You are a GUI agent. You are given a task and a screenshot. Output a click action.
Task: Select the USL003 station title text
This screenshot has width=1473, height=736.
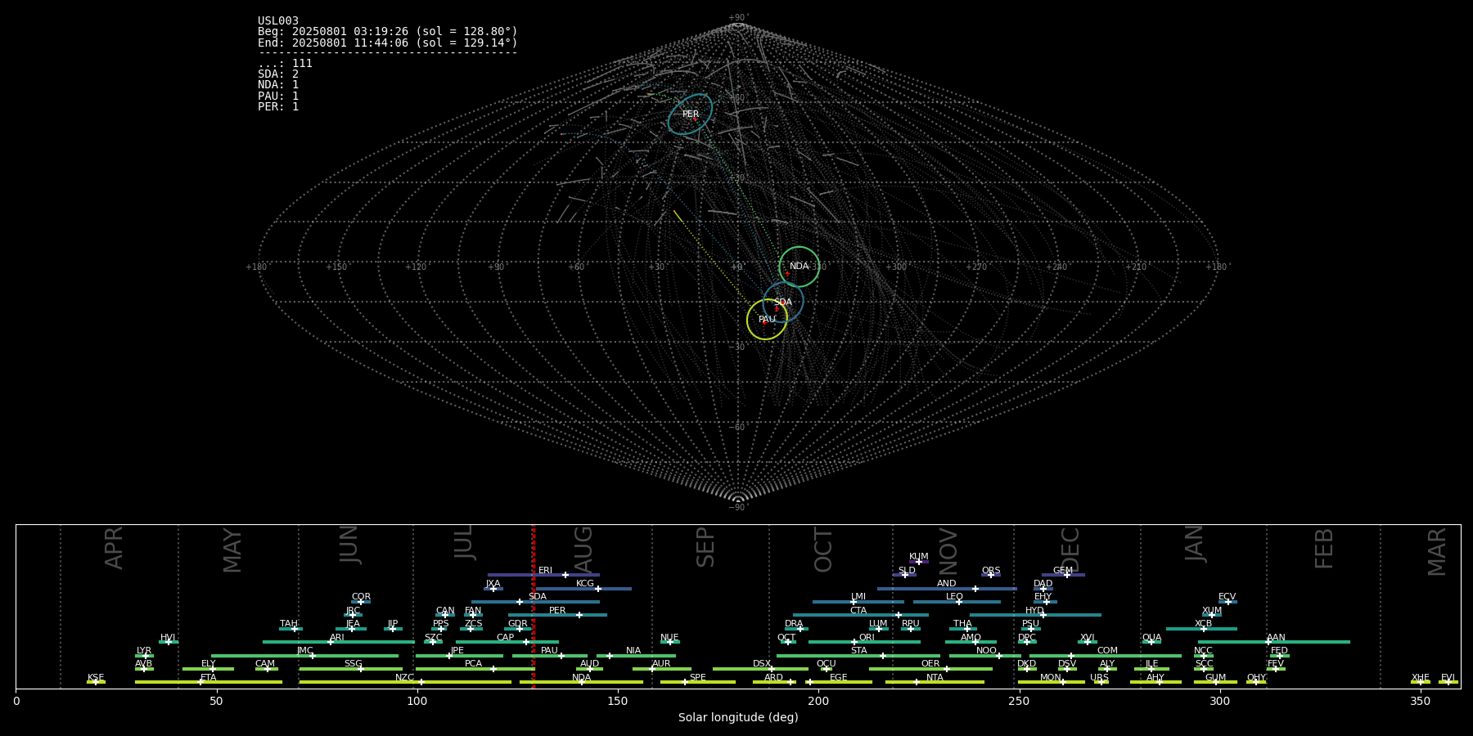click(x=278, y=21)
